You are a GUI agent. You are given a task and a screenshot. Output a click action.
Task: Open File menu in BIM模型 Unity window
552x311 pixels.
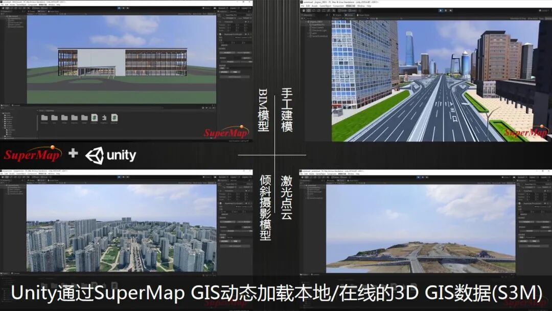click(x=2, y=5)
